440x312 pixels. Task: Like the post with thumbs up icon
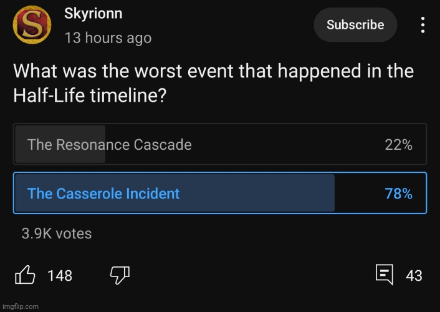tap(25, 275)
